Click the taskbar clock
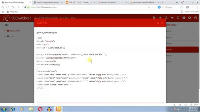This screenshot has width=200, height=112. [x=193, y=109]
